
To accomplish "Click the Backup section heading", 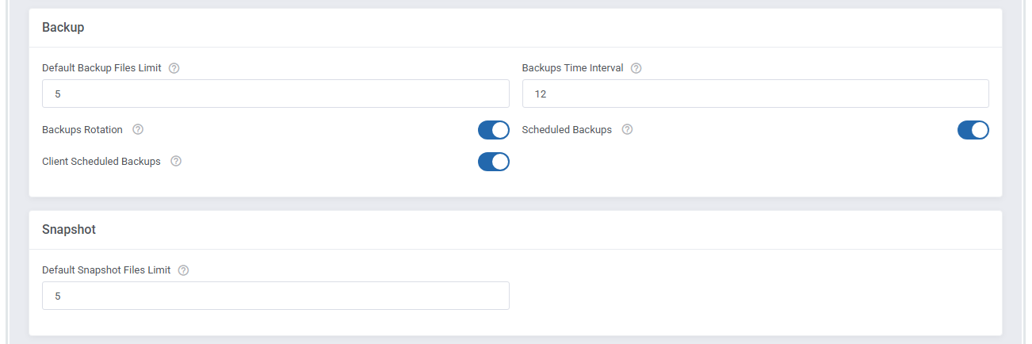I will (x=63, y=28).
